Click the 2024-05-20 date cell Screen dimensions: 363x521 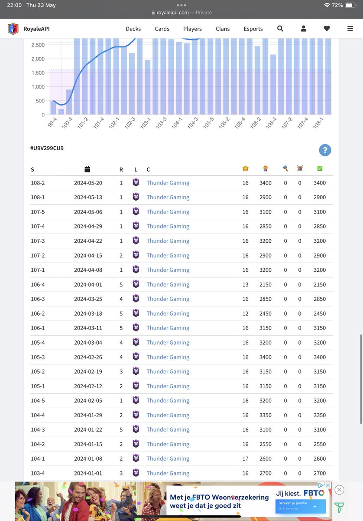(x=88, y=183)
